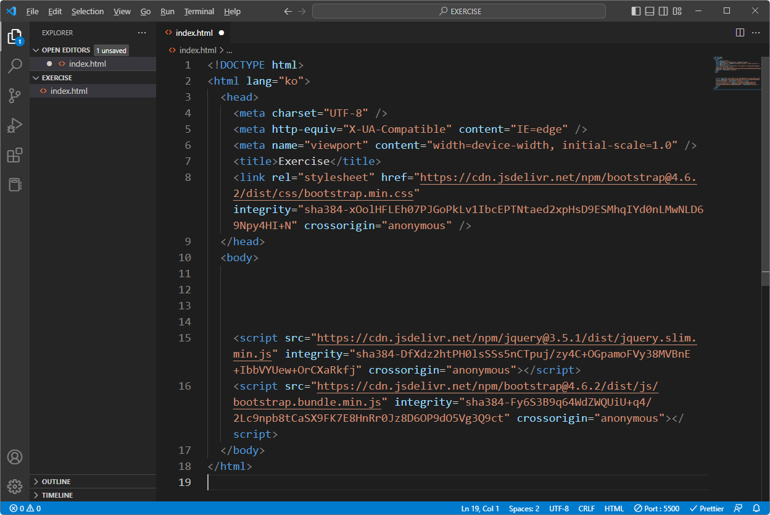The width and height of the screenshot is (770, 515).
Task: Open the Terminal menu
Action: point(199,11)
